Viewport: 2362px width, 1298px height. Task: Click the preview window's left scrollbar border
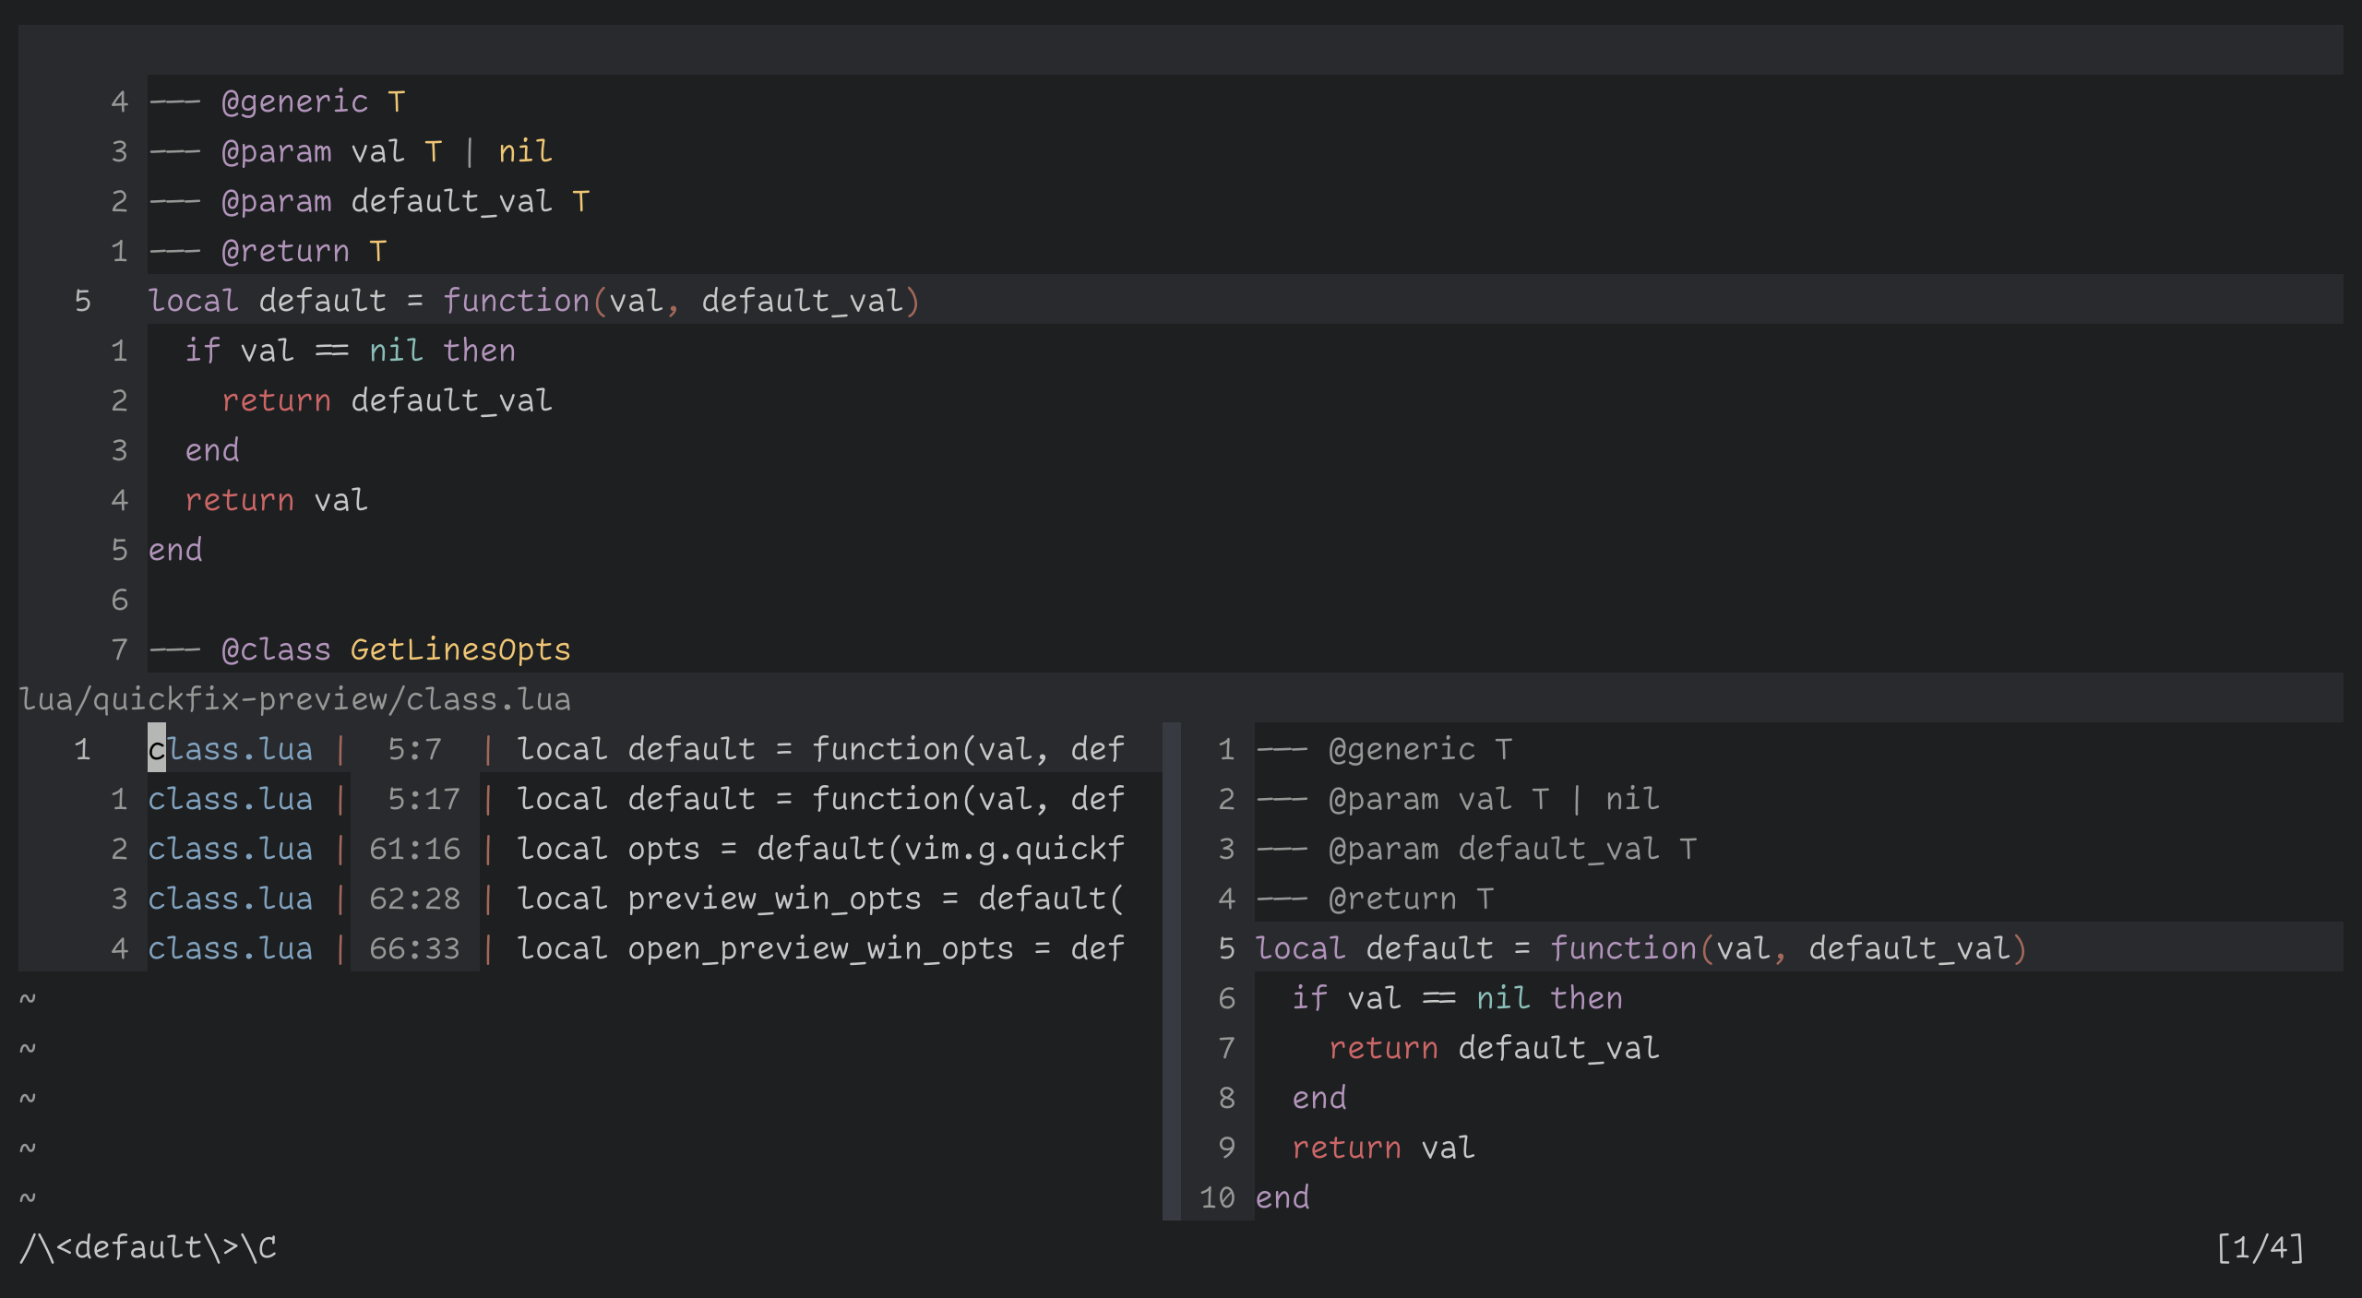[1171, 969]
